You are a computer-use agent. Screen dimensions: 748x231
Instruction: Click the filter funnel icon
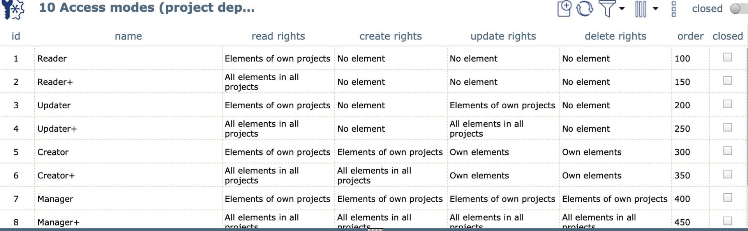click(607, 9)
